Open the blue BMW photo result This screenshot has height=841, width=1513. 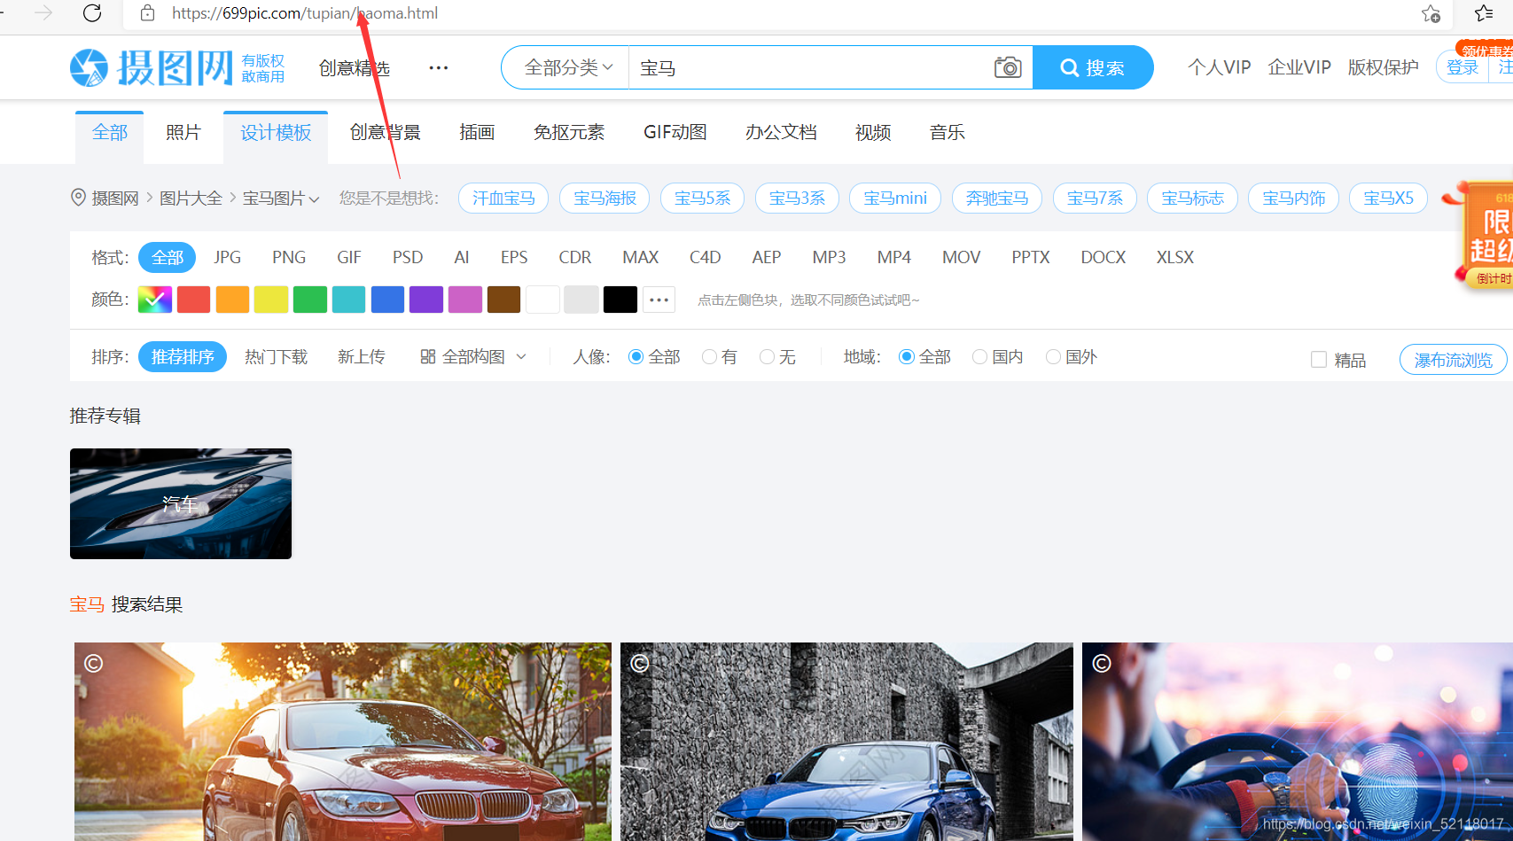tap(846, 742)
